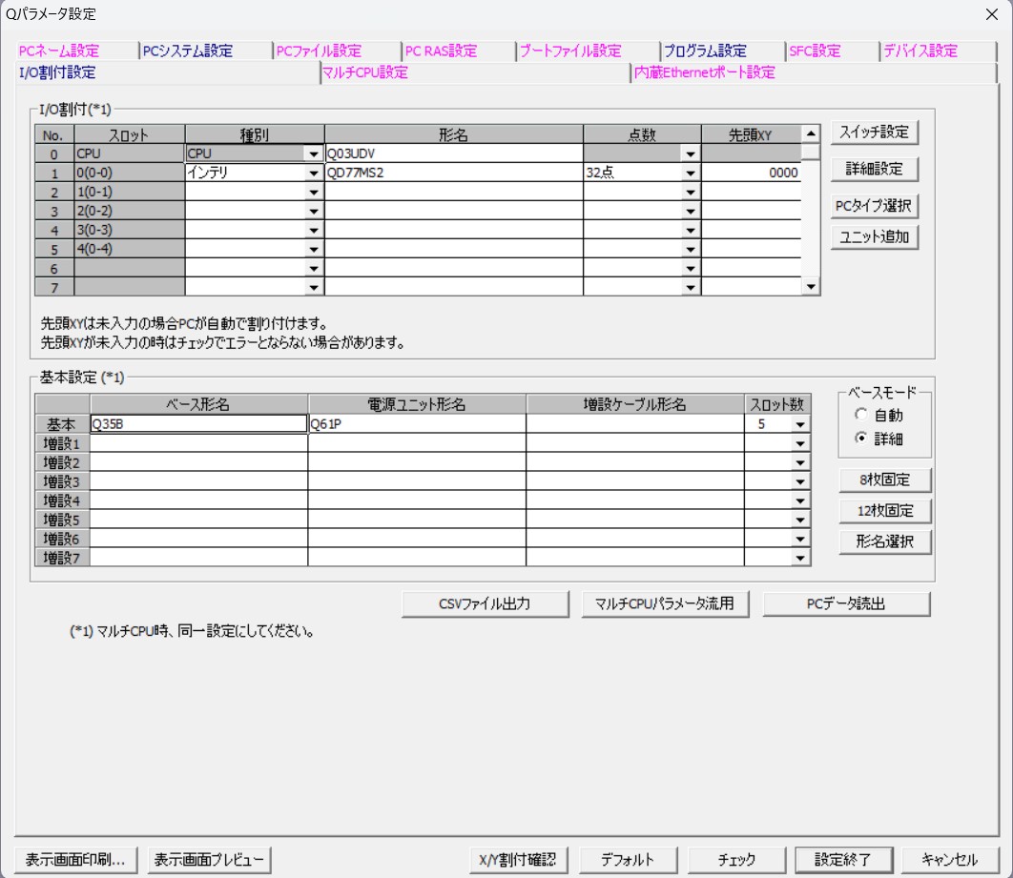Screen dimensions: 1013x878
Task: Click the キャンセル button
Action: [949, 859]
